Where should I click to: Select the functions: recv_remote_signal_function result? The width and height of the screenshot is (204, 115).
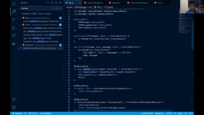(x=41, y=42)
